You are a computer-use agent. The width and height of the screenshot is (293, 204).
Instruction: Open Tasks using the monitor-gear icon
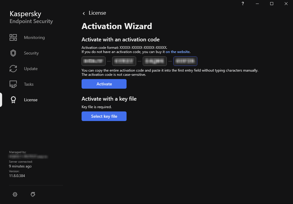click(x=13, y=84)
